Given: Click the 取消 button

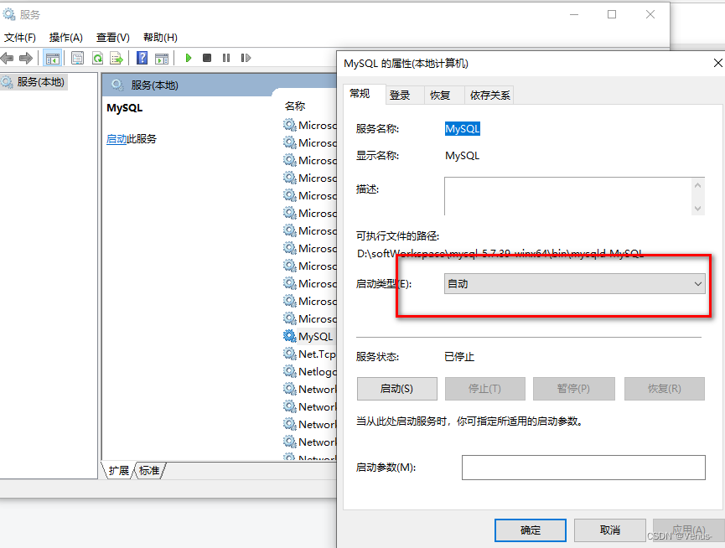Looking at the screenshot, I should click(610, 530).
